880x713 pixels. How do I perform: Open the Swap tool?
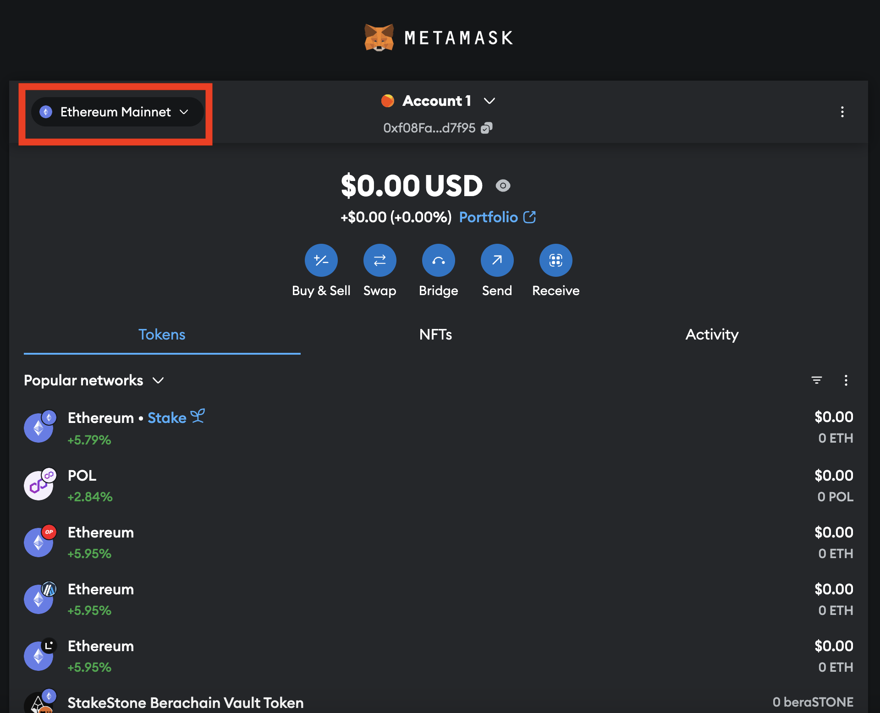point(379,260)
